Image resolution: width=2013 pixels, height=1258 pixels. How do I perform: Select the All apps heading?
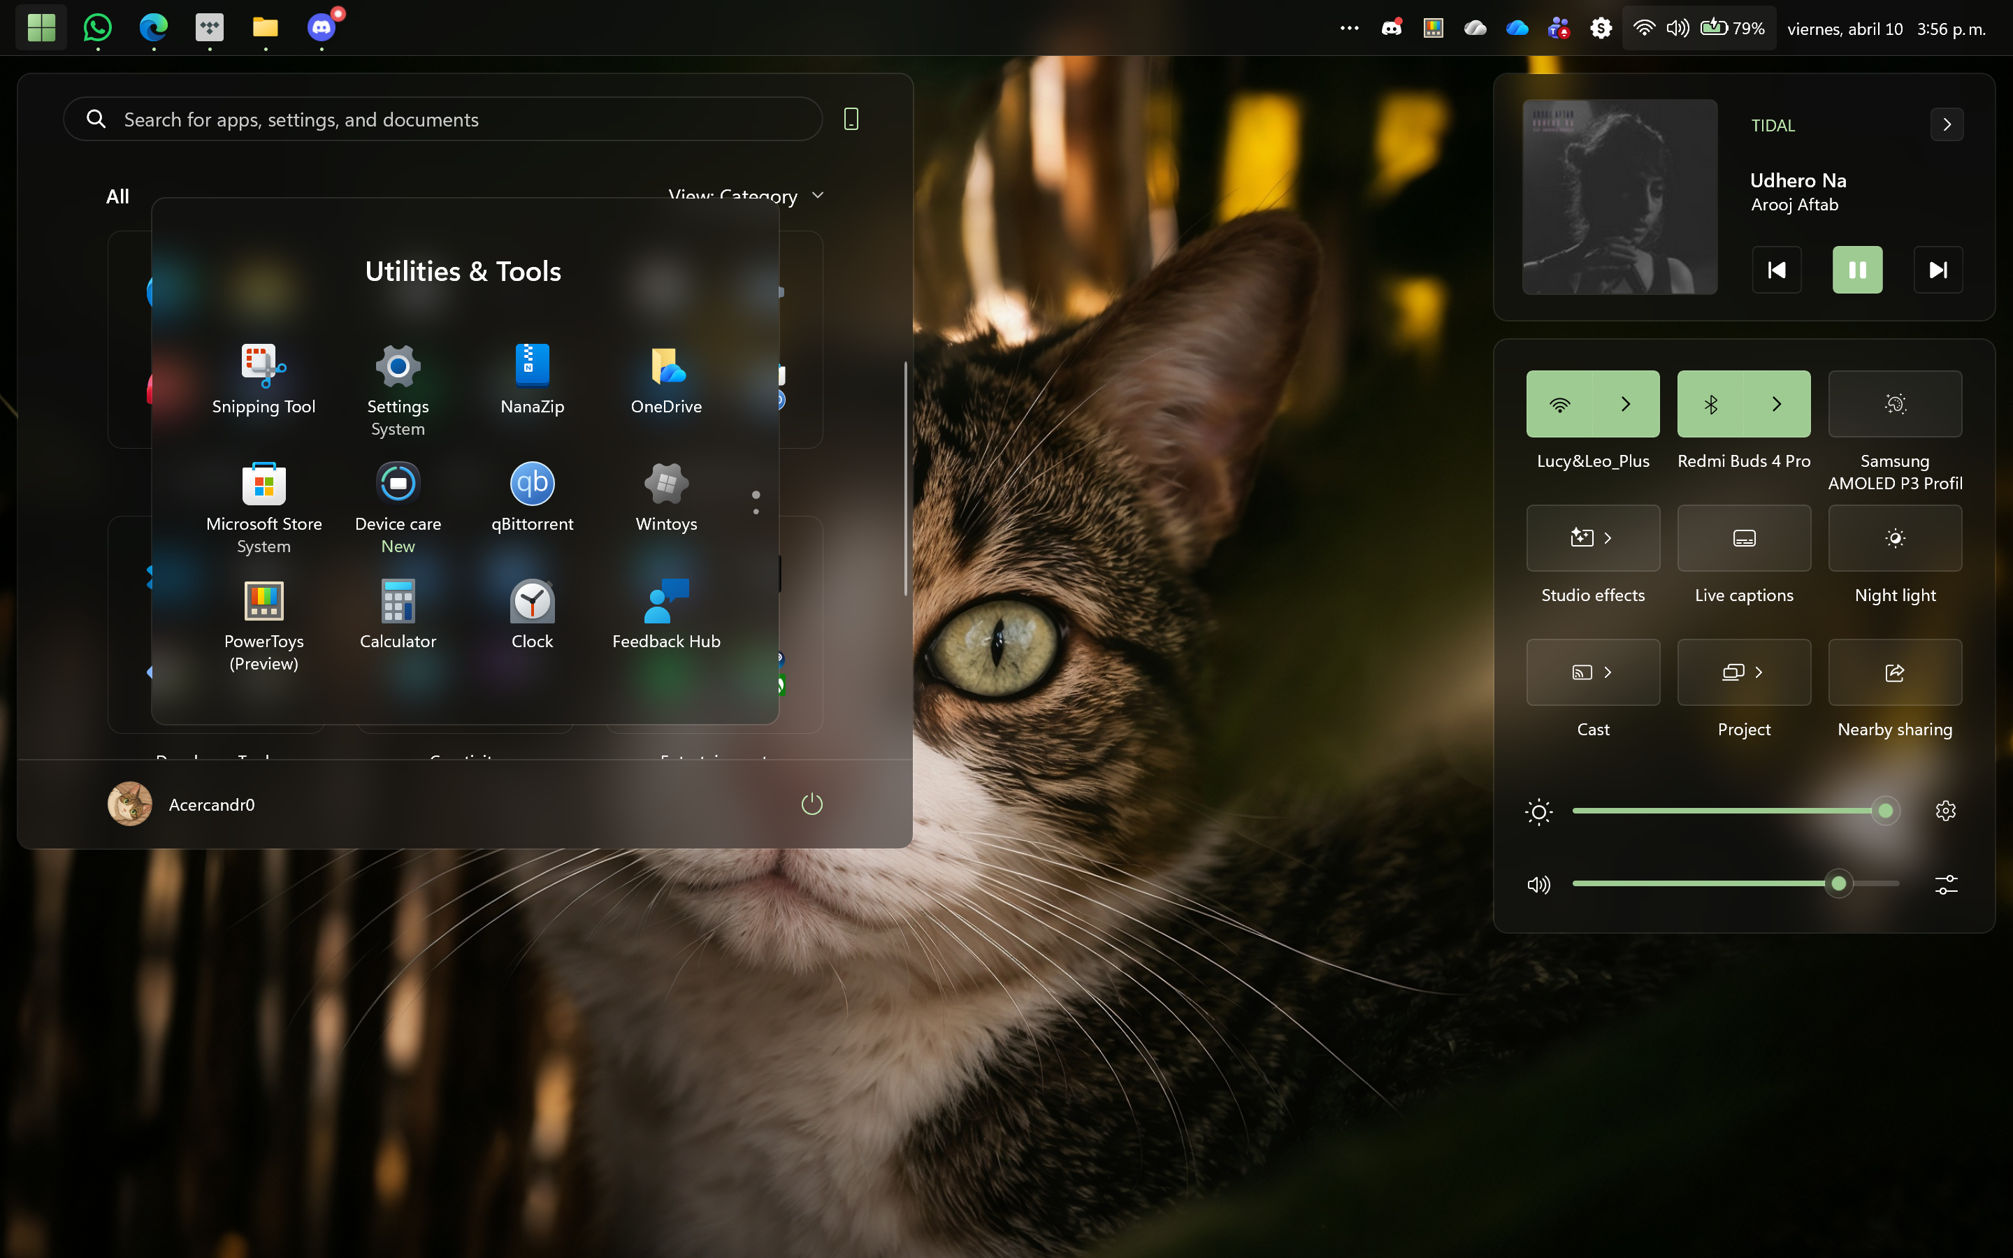pyautogui.click(x=117, y=196)
